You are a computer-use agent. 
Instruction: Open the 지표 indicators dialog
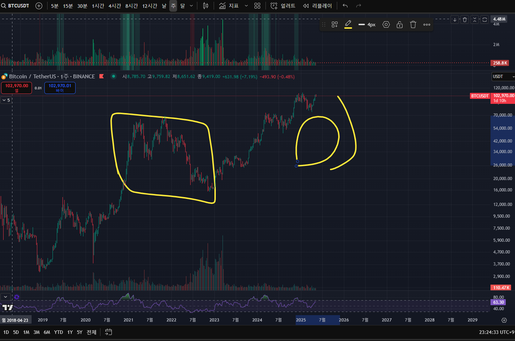[229, 6]
